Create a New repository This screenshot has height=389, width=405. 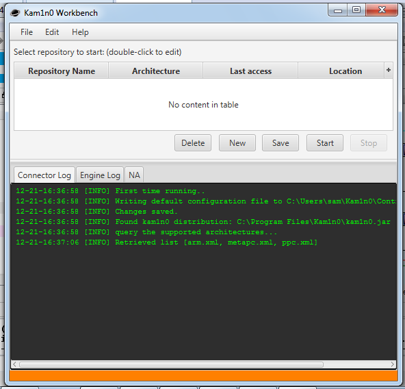(237, 142)
